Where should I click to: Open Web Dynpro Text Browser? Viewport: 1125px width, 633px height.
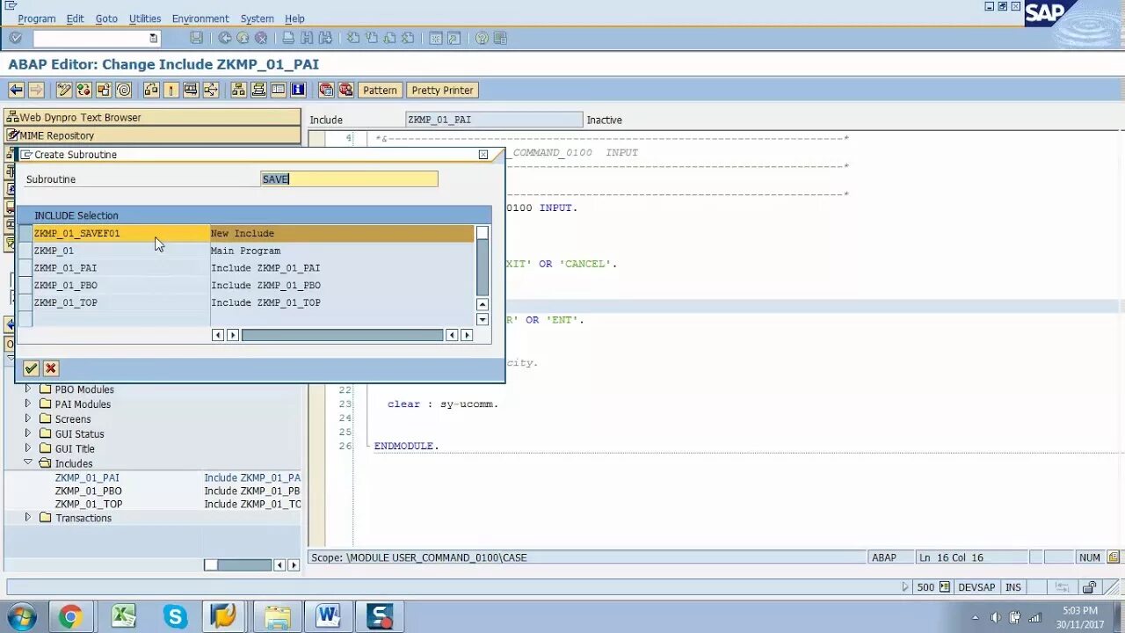[x=153, y=117]
